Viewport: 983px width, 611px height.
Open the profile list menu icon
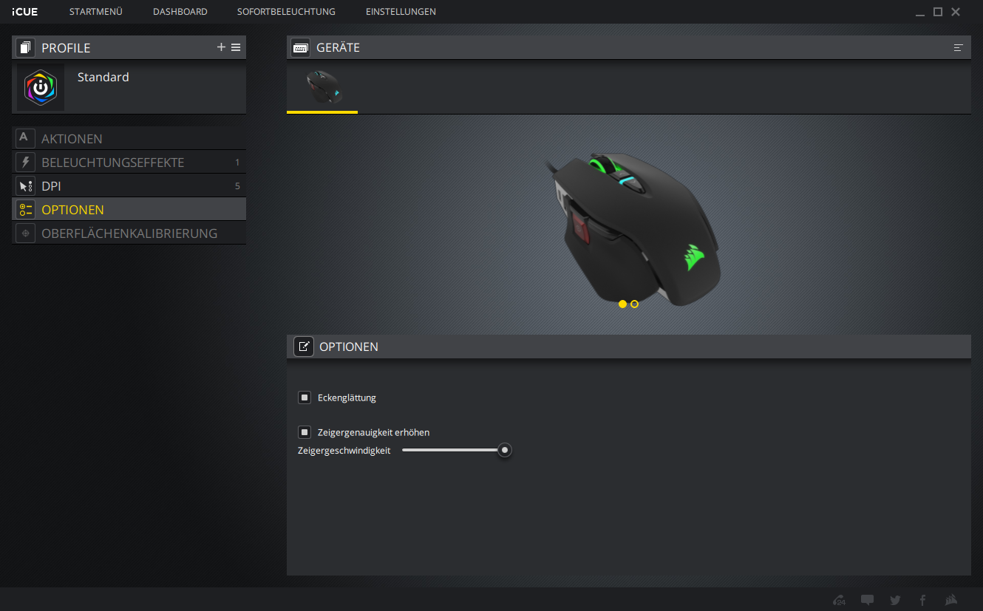pos(236,47)
